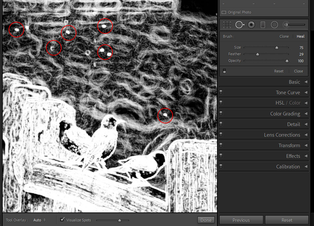Image resolution: width=314 pixels, height=226 pixels.
Task: Open the Tool Overlay Auto dropdown
Action: point(39,220)
